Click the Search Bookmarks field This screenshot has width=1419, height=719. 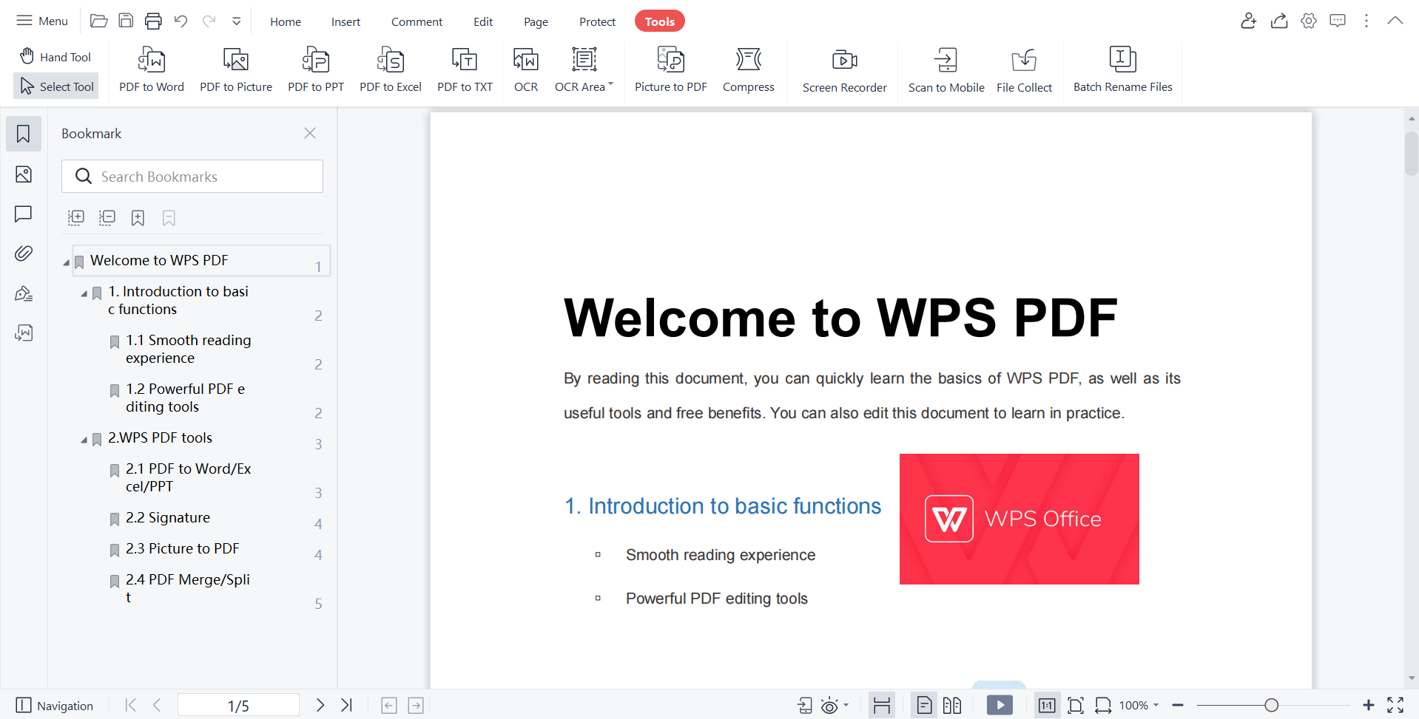[192, 177]
